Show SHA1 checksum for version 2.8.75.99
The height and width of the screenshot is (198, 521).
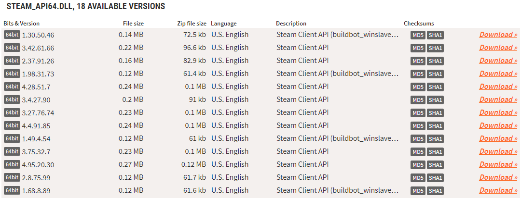[435, 178]
